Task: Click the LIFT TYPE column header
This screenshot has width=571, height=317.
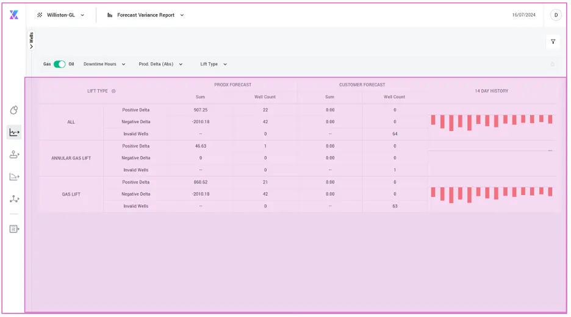Action: 97,91
